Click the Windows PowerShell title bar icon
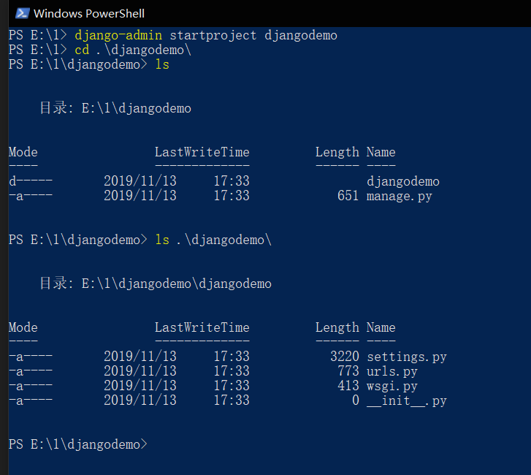531x475 pixels. pos(23,14)
